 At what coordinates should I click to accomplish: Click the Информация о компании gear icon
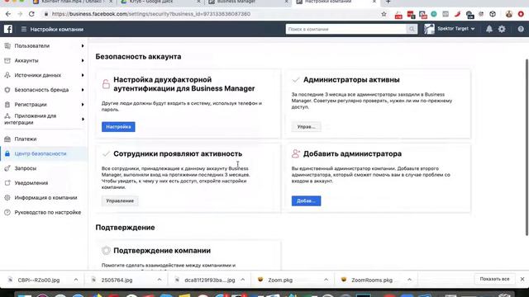coord(7,198)
